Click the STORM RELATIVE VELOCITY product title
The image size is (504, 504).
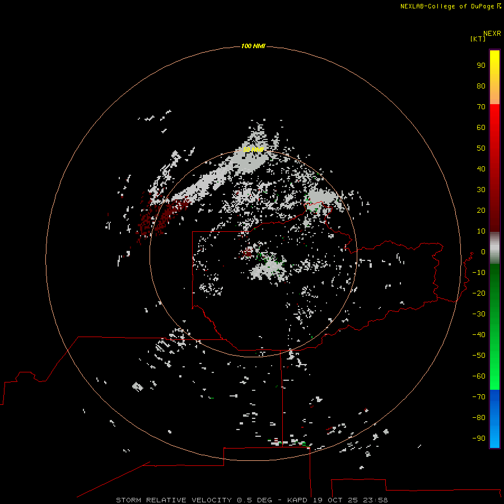click(x=174, y=500)
